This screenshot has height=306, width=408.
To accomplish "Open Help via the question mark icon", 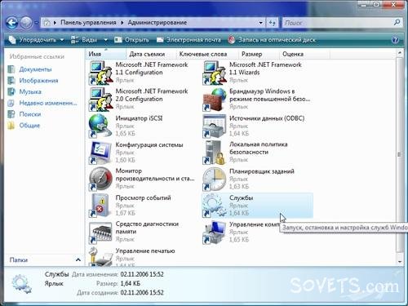I will [x=395, y=40].
